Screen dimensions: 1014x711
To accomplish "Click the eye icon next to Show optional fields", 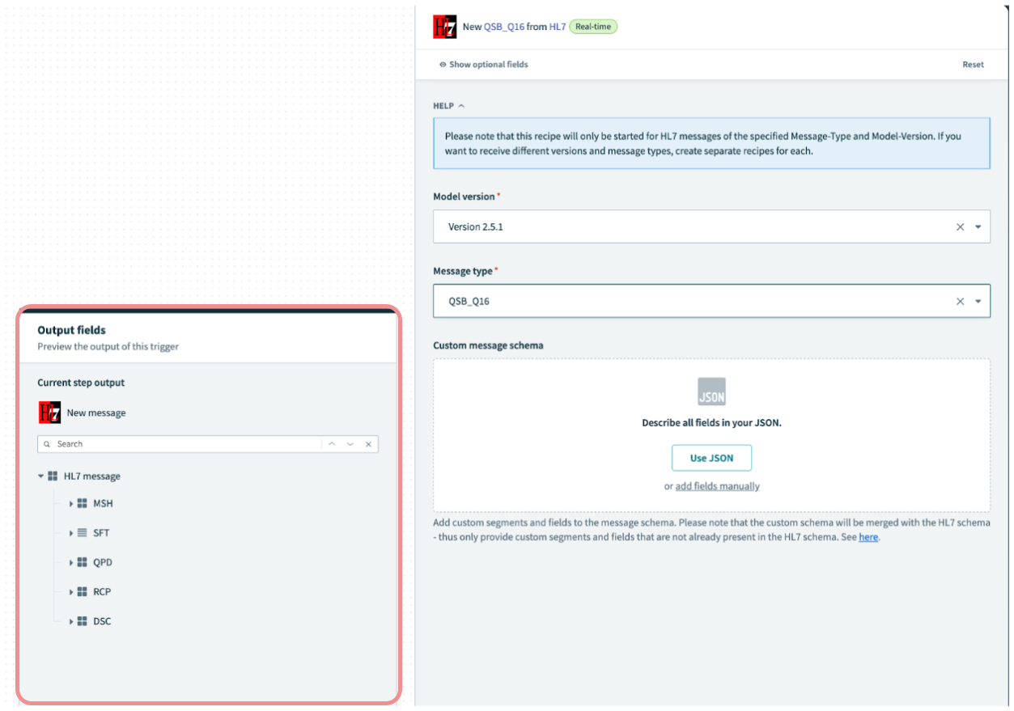I will 442,64.
